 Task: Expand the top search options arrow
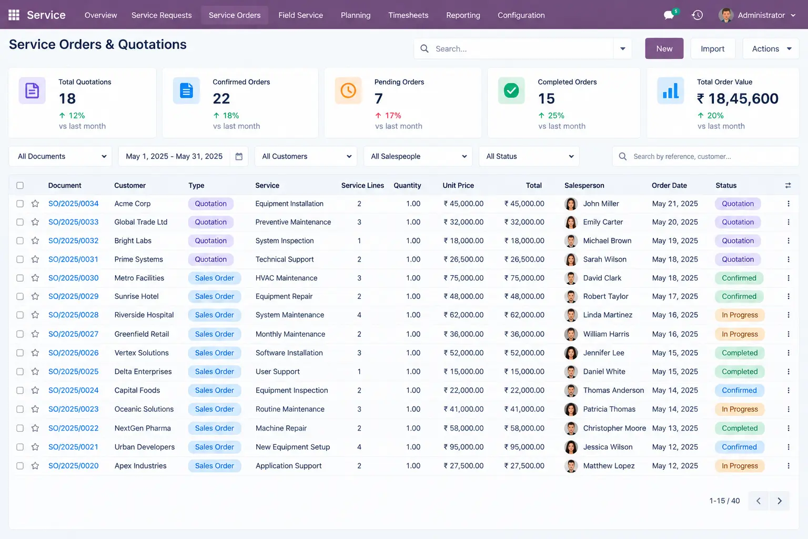[x=623, y=48]
